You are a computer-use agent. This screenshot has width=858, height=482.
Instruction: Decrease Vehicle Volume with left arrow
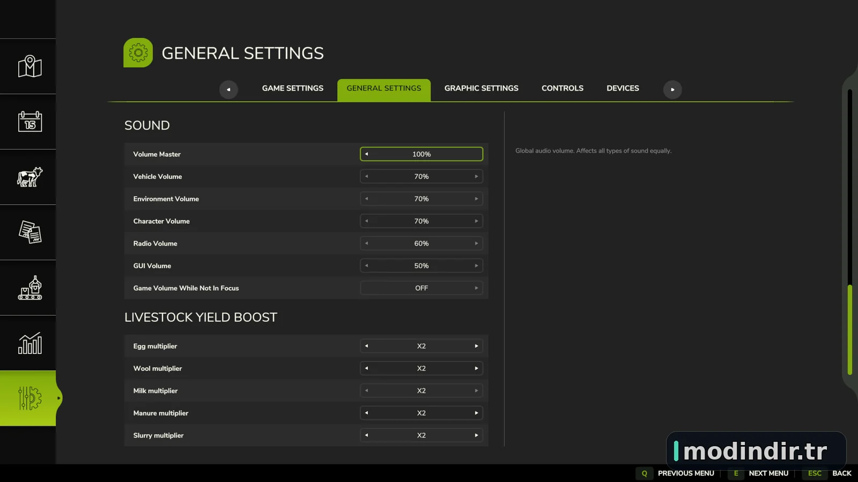click(x=366, y=176)
